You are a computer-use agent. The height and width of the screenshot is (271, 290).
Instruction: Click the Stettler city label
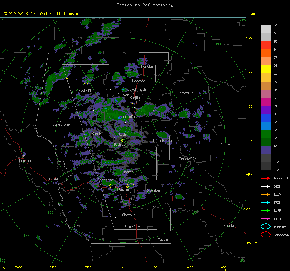188,93
